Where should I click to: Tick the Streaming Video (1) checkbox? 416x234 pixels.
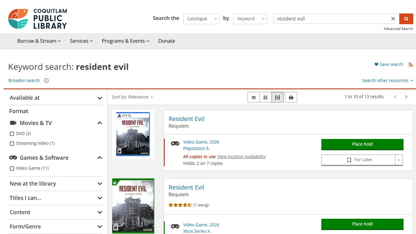click(12, 144)
